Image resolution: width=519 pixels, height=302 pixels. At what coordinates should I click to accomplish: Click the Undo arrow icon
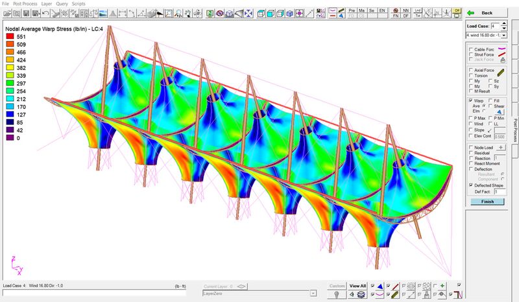tap(45, 13)
